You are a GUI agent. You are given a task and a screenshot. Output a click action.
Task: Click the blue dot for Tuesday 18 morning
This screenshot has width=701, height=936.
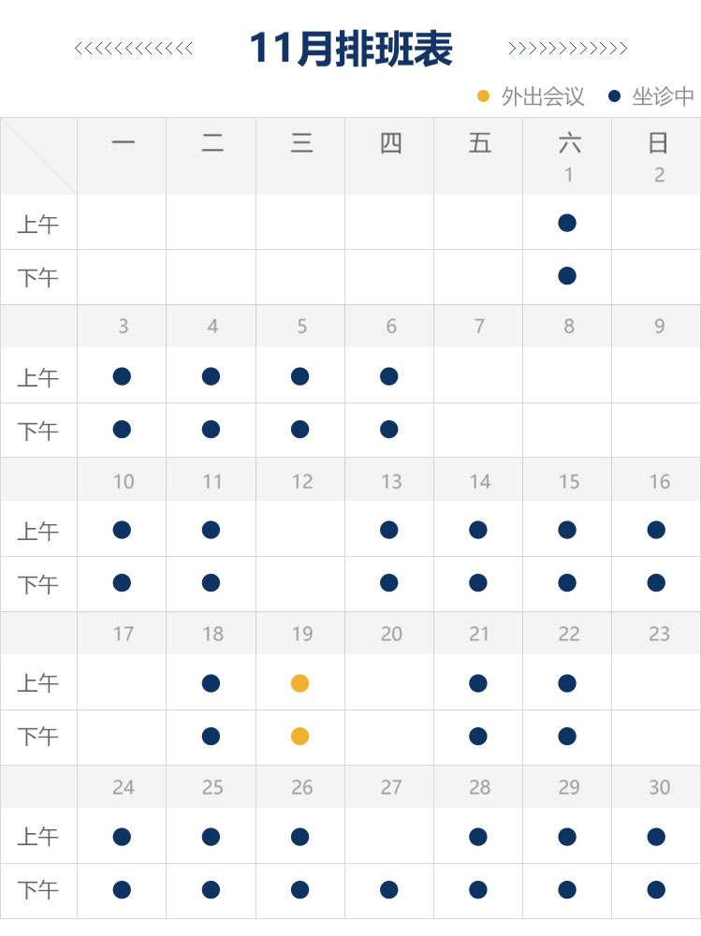coord(211,683)
